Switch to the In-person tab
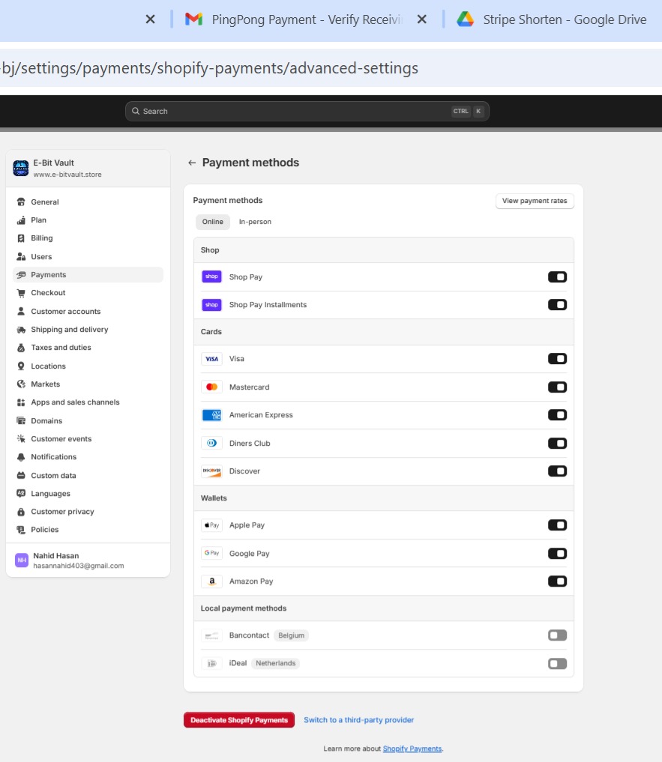The width and height of the screenshot is (662, 762). (255, 222)
